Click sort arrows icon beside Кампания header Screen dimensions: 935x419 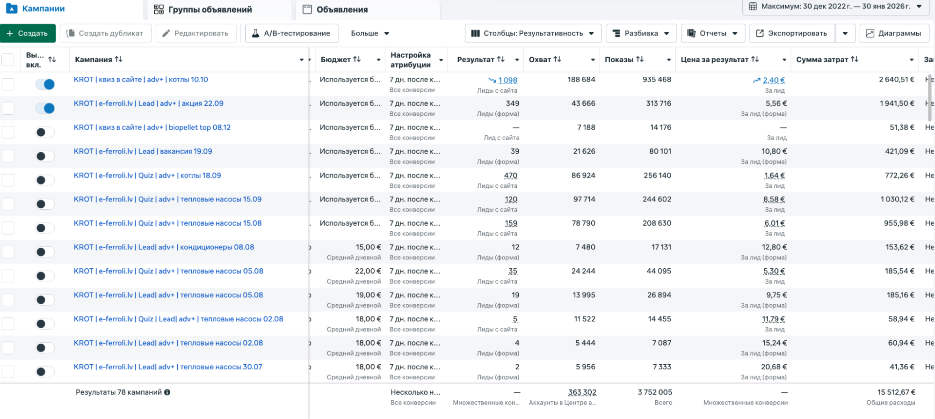click(x=119, y=59)
